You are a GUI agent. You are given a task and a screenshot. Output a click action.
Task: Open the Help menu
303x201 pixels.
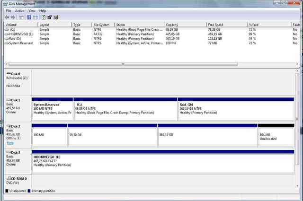pyautogui.click(x=43, y=11)
